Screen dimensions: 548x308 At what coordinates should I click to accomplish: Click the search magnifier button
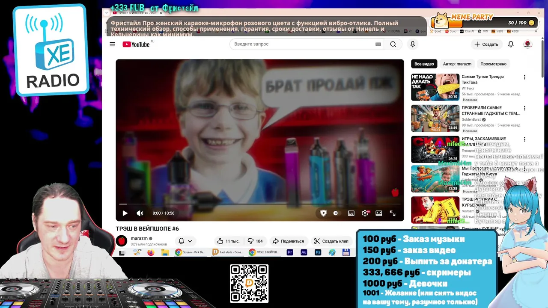(393, 44)
